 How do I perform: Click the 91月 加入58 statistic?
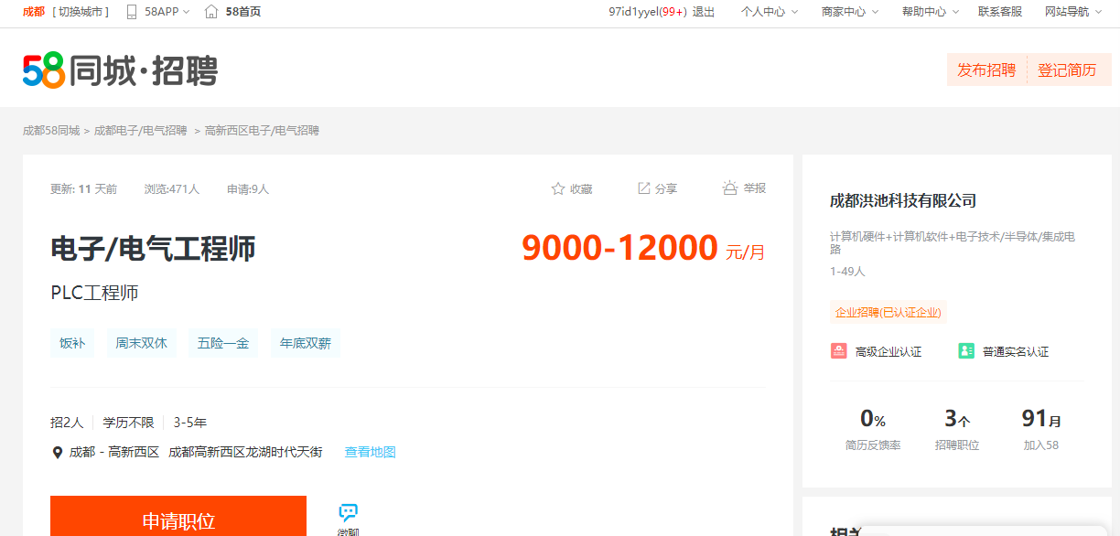tap(1041, 429)
